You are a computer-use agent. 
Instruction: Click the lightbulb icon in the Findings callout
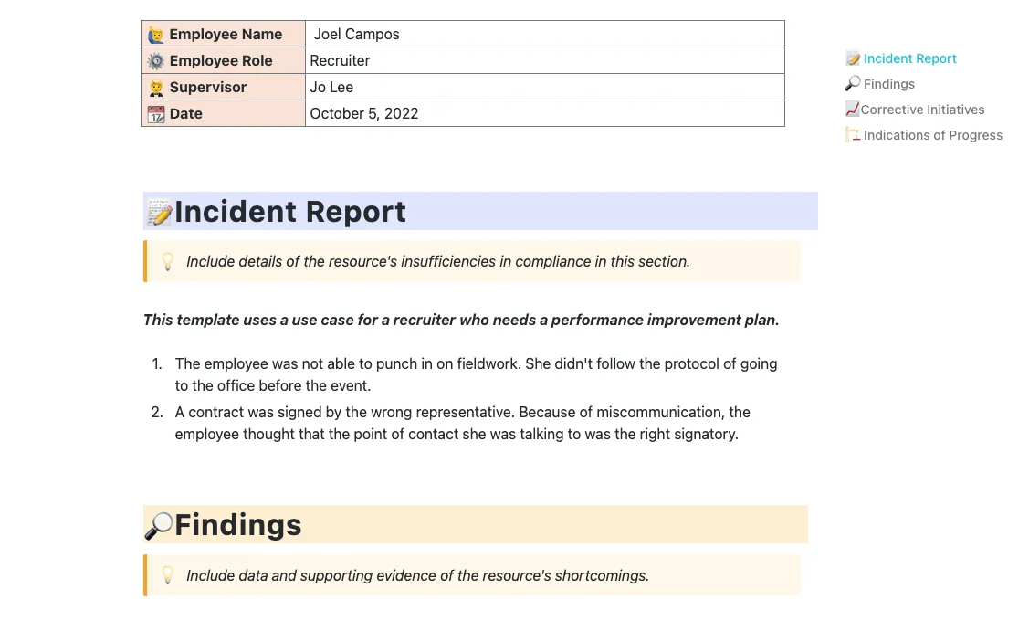[x=167, y=575]
